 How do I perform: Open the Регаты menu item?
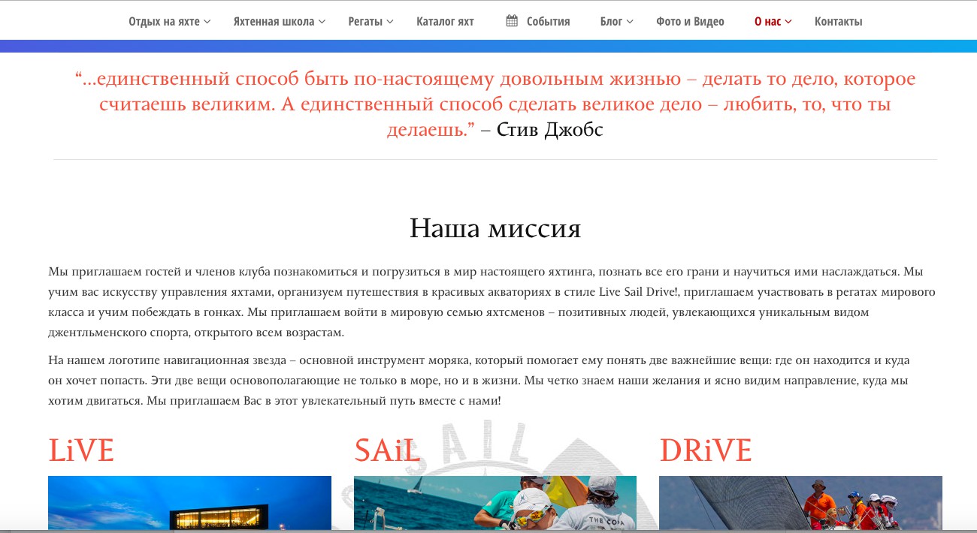[x=365, y=22]
